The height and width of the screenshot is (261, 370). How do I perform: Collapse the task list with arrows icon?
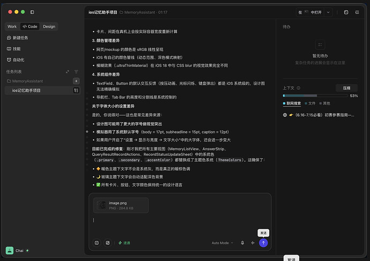coord(68,71)
